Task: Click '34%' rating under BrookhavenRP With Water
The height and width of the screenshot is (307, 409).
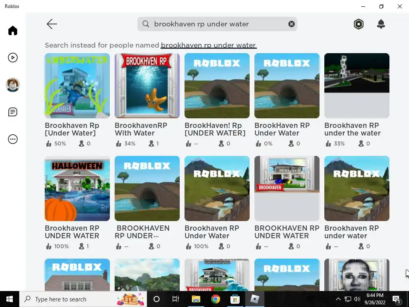Action: pos(130,144)
